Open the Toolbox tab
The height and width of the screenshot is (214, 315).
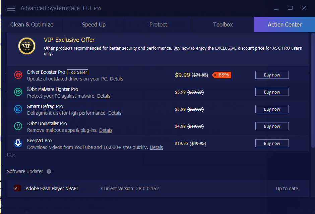point(223,24)
